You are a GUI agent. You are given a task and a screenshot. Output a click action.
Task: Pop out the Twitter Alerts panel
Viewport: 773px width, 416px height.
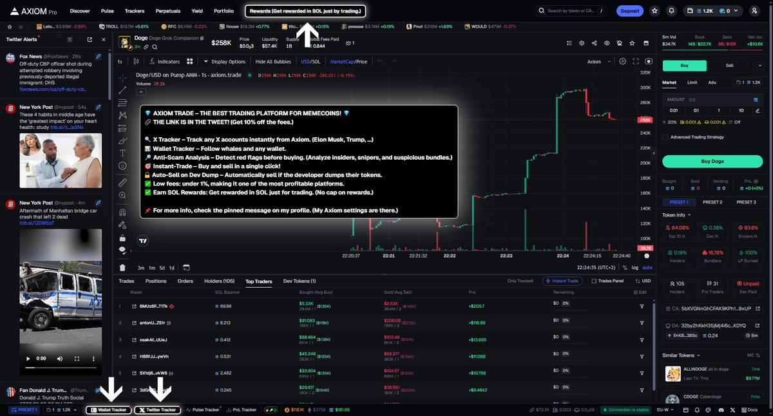[91, 39]
